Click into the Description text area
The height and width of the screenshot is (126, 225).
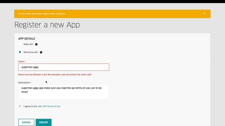click(64, 92)
